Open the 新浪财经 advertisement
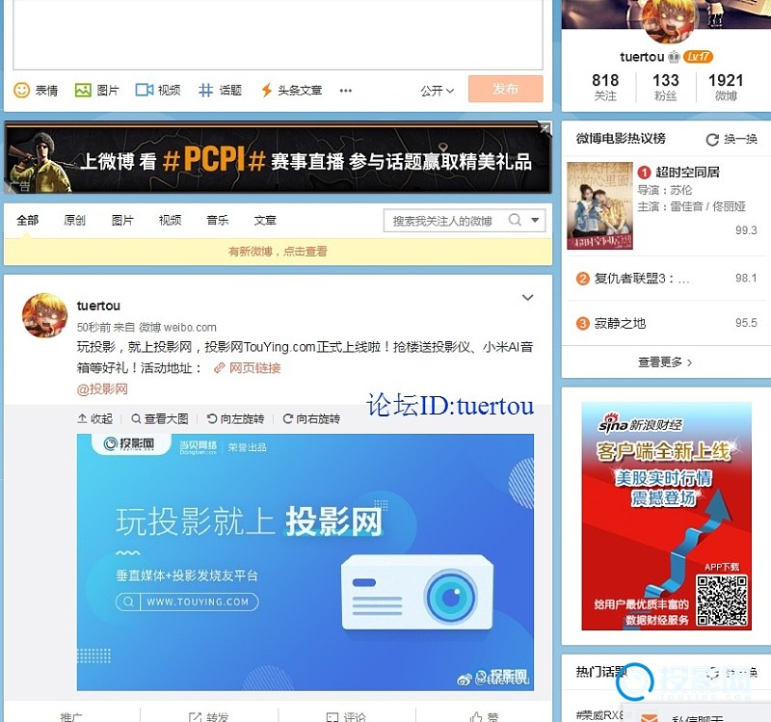 pos(666,516)
